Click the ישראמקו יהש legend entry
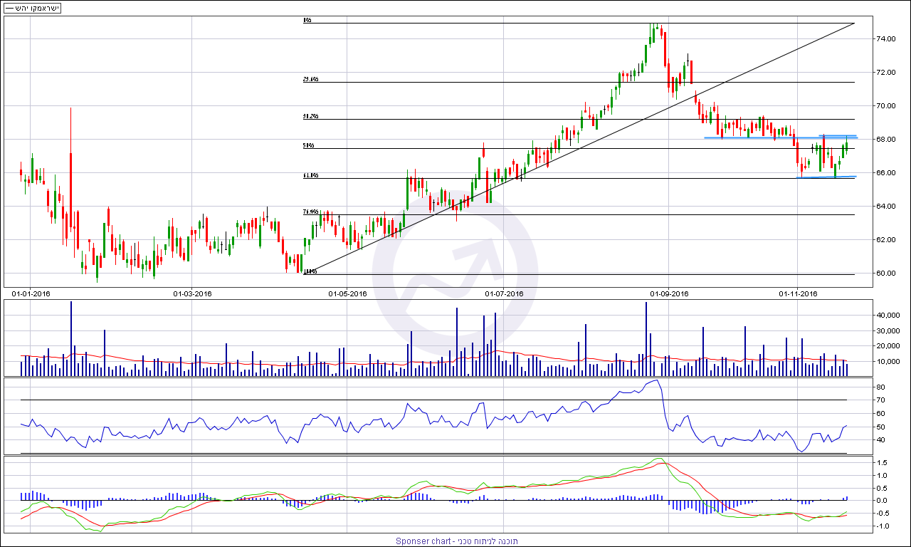911x547 pixels. [x=31, y=9]
